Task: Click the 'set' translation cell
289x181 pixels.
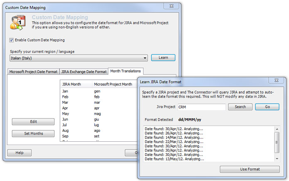Action: (97, 136)
